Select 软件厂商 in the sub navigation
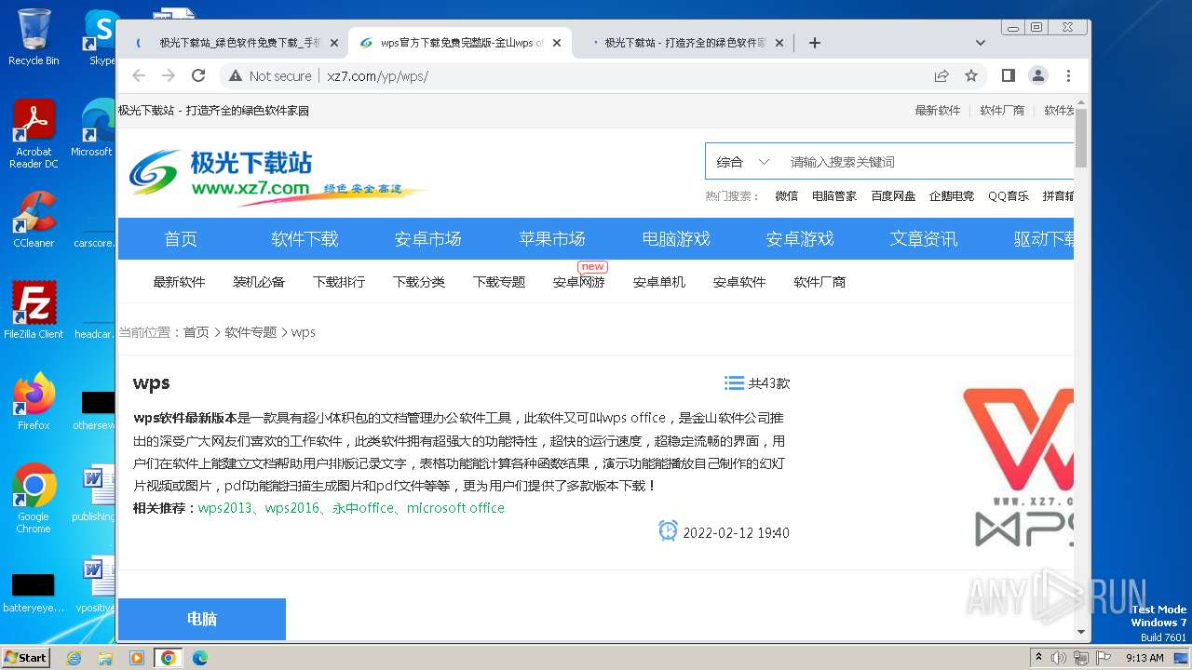The image size is (1192, 670). 819,282
